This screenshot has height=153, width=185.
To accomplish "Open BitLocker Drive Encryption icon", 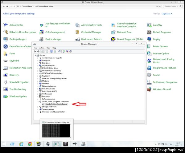I will [6, 32].
